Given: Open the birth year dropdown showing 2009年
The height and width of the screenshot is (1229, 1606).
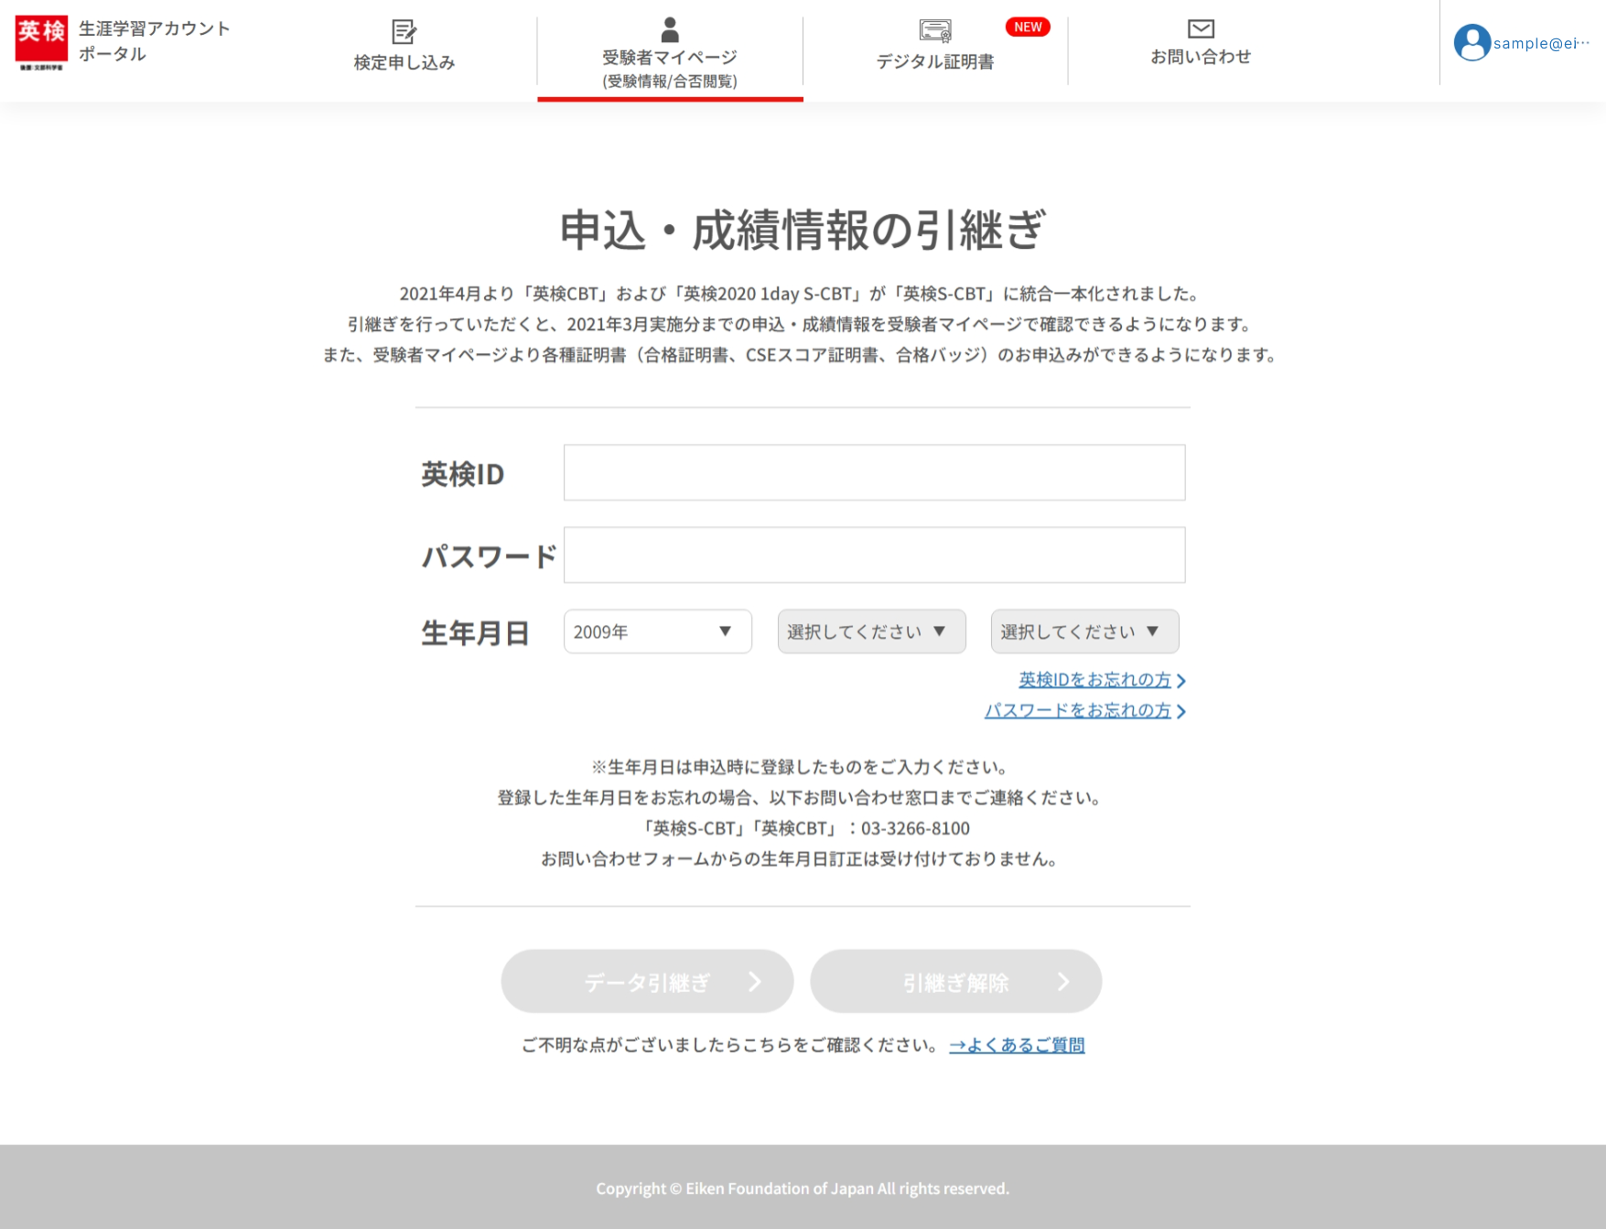Looking at the screenshot, I should (x=657, y=631).
